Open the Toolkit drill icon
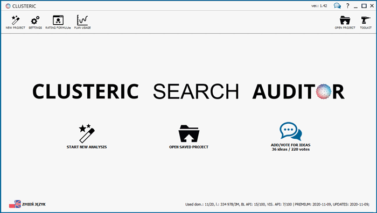The image size is (377, 213). 366,20
